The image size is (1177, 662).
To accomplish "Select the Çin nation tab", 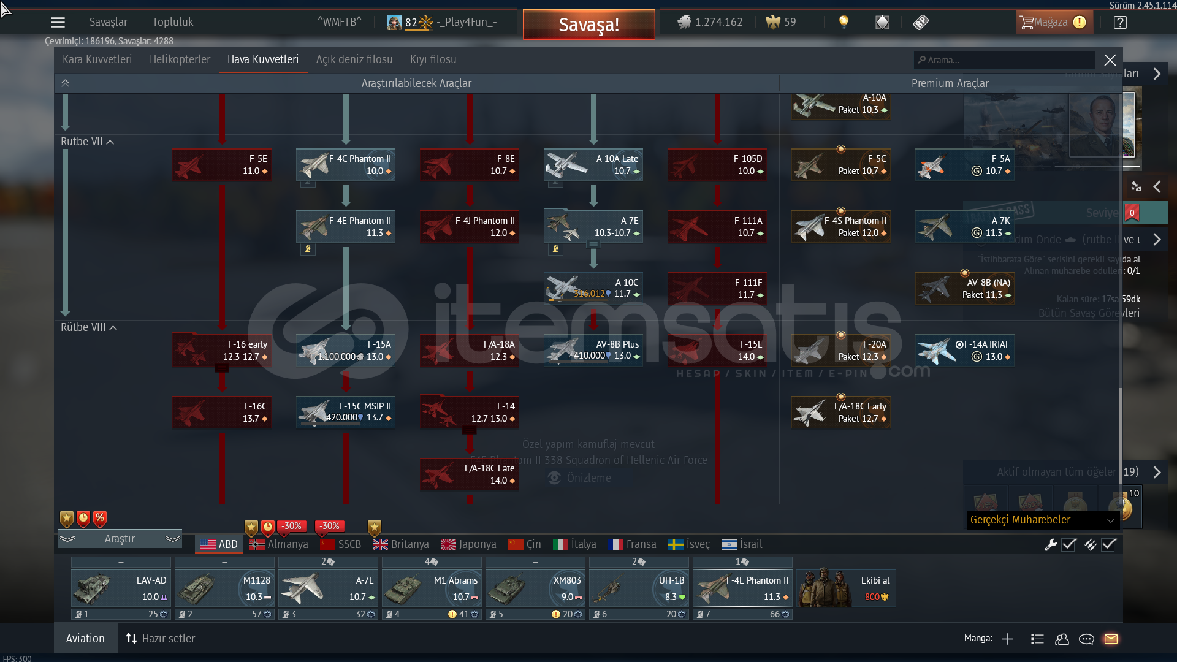I will 525,544.
